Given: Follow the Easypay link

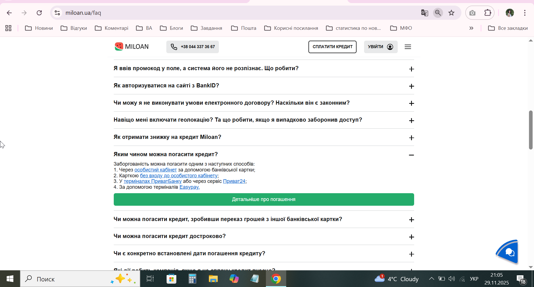Looking at the screenshot, I should point(189,187).
